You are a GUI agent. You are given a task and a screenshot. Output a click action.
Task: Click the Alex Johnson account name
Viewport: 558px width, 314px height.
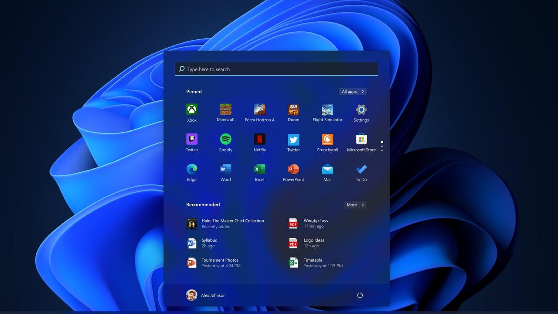click(x=213, y=296)
